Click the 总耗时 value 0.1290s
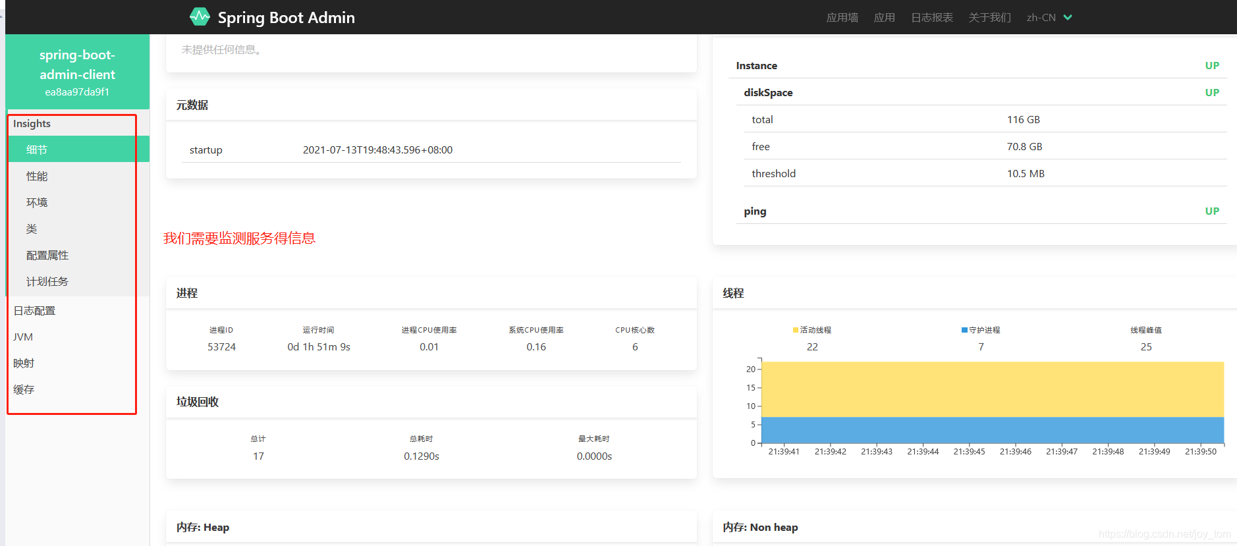The width and height of the screenshot is (1237, 546). 422,456
